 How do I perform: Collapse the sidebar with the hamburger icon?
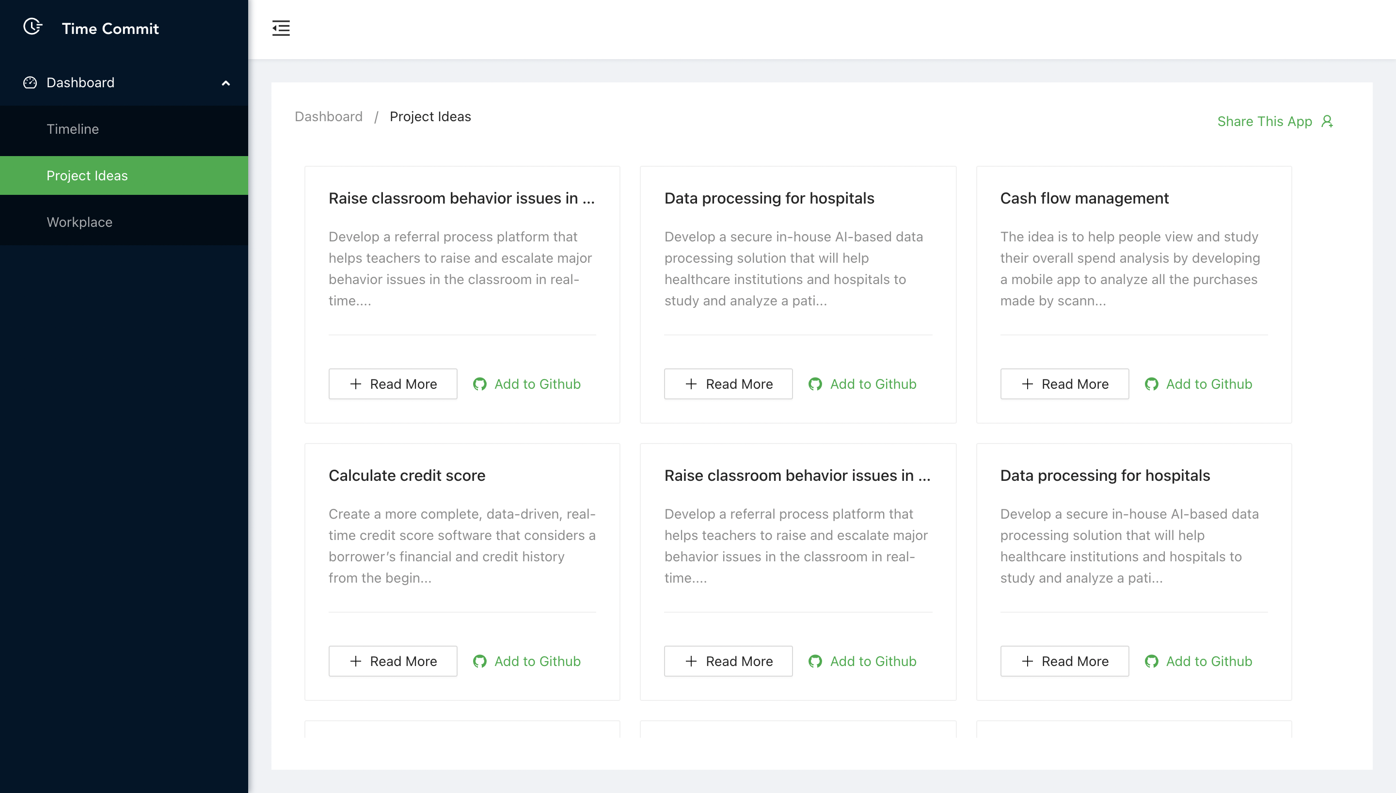pyautogui.click(x=281, y=28)
